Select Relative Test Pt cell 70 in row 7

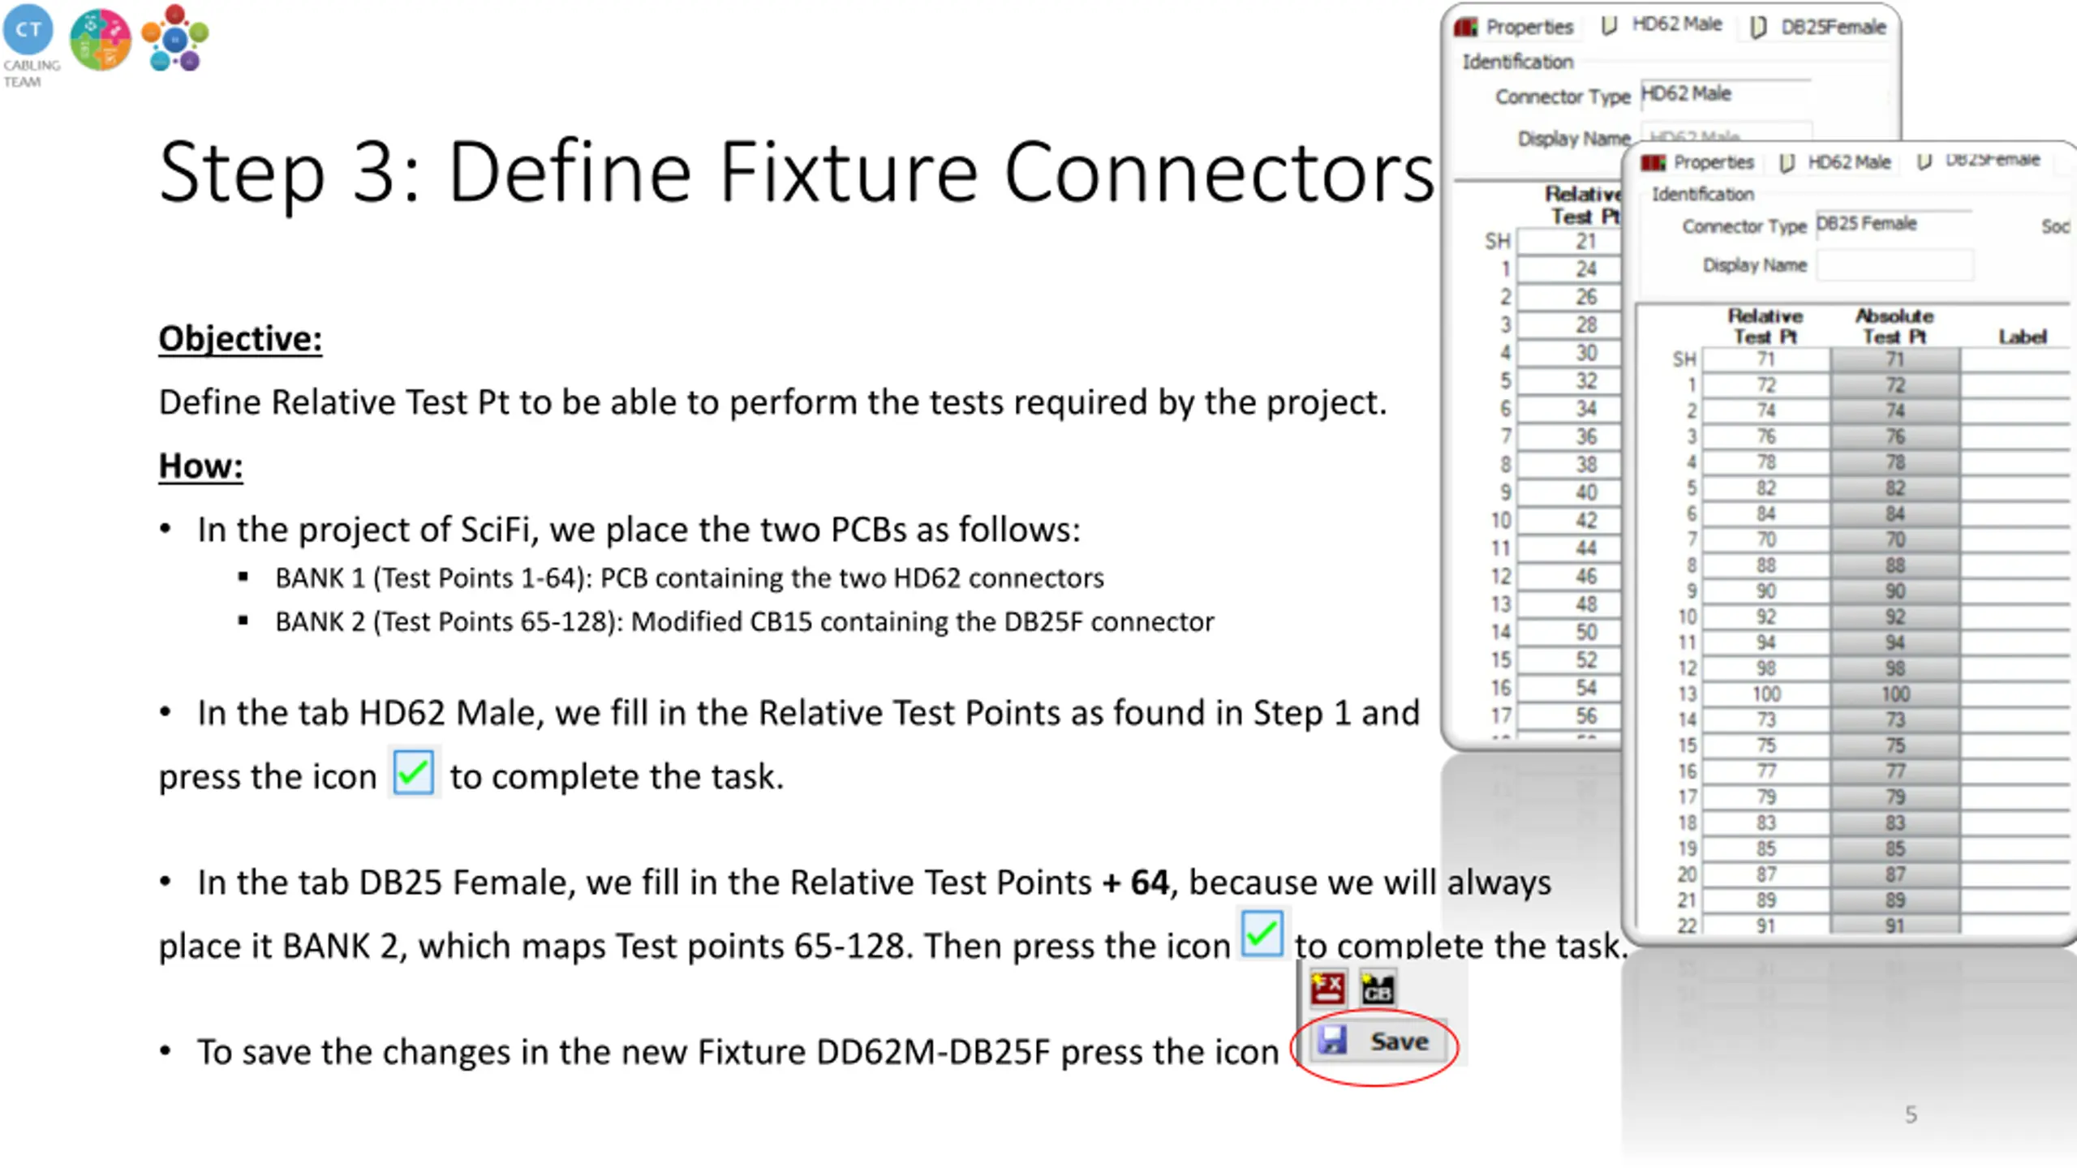coord(1766,539)
